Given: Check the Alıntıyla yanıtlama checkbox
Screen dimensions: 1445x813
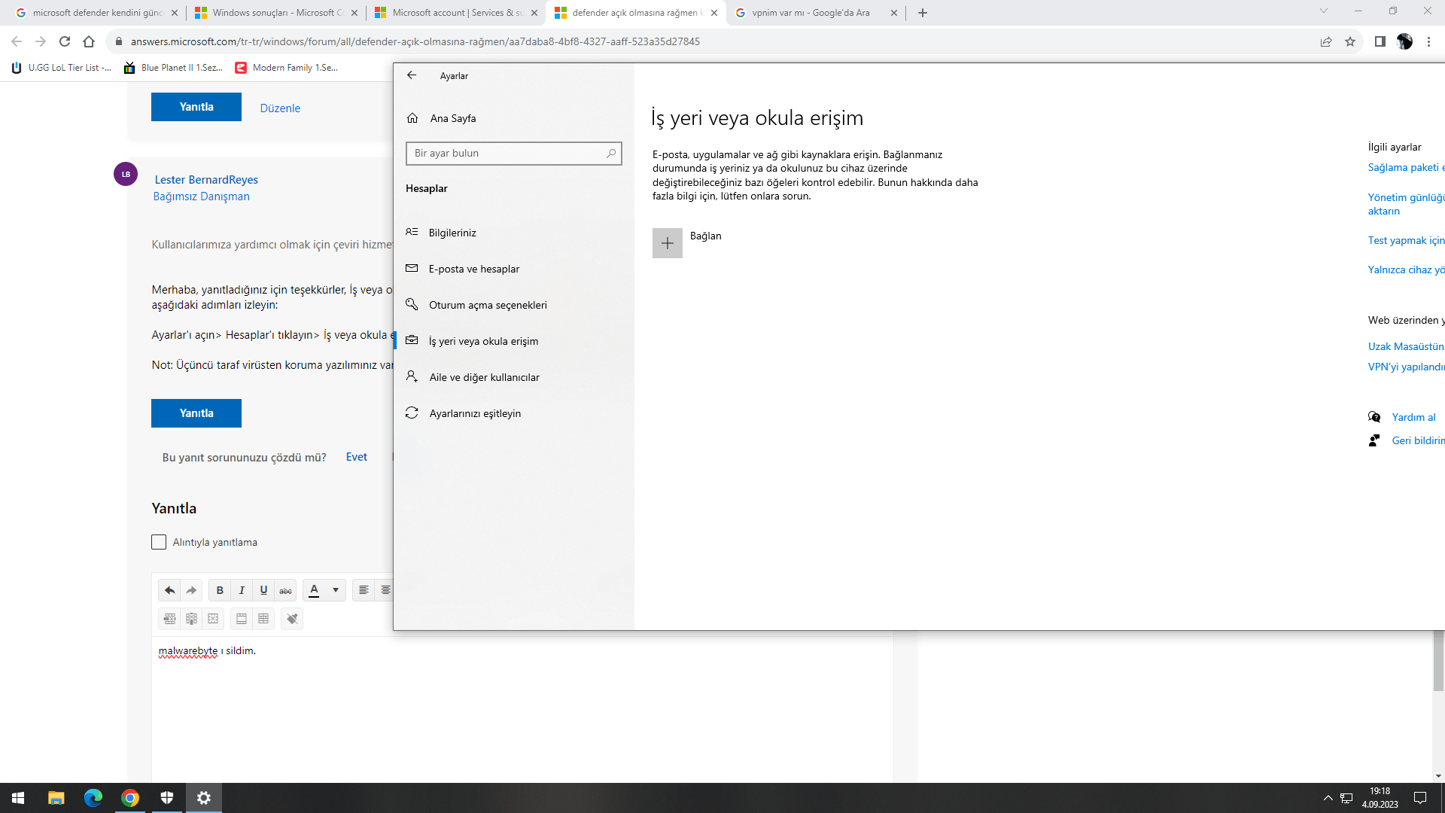Looking at the screenshot, I should coord(159,542).
